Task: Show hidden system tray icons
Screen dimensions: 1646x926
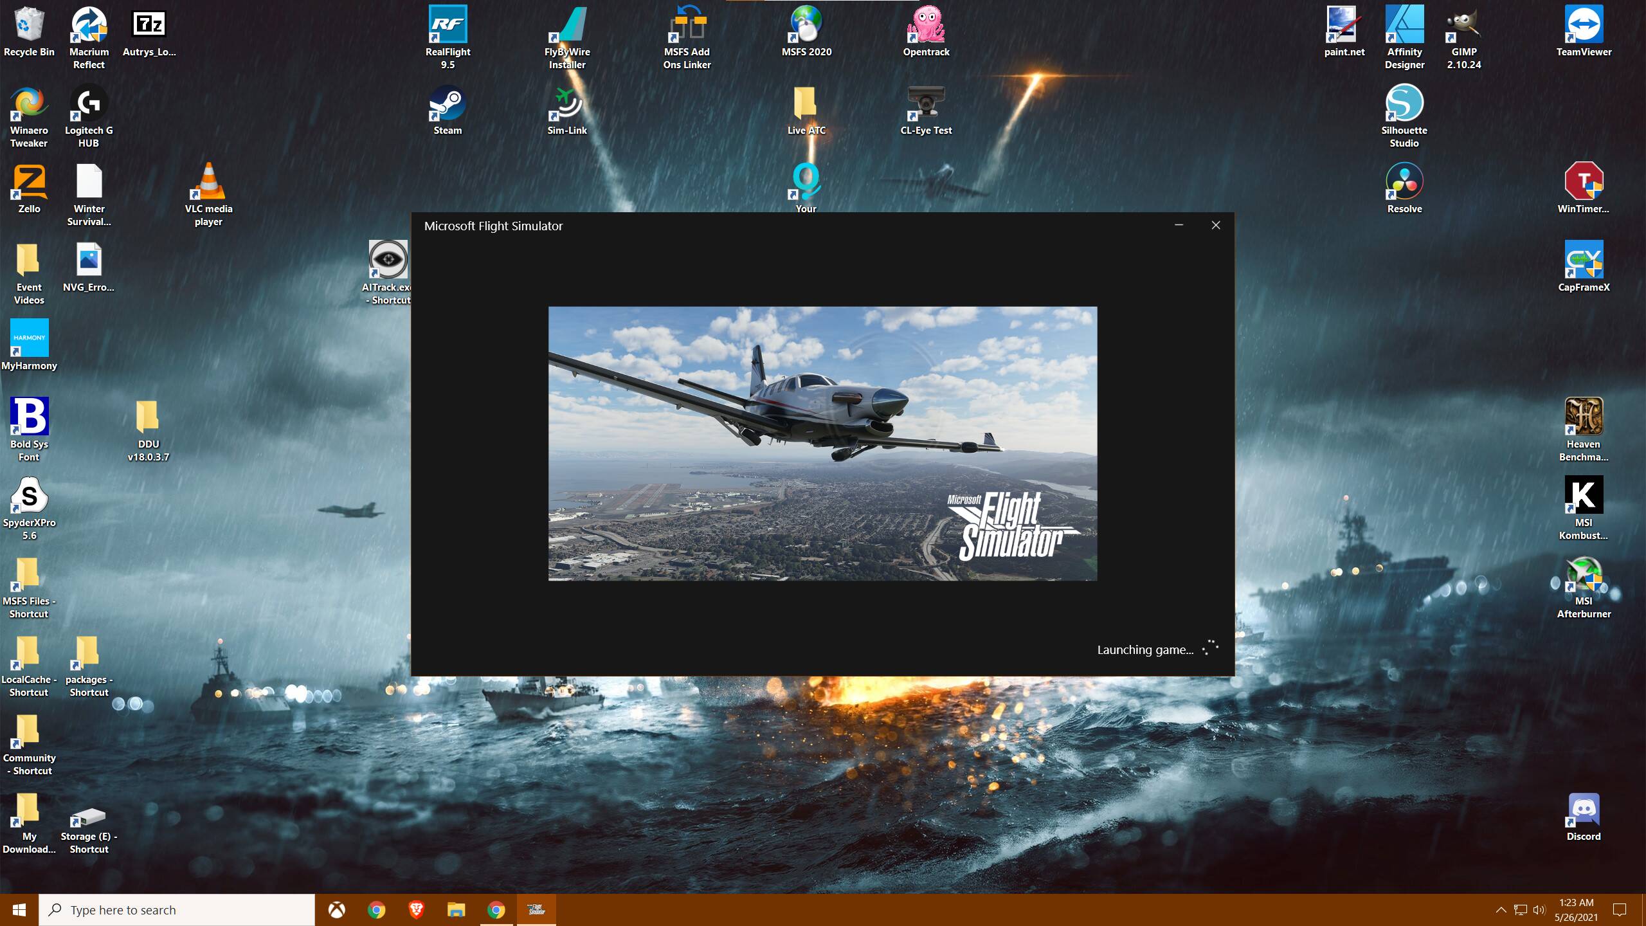Action: point(1501,910)
